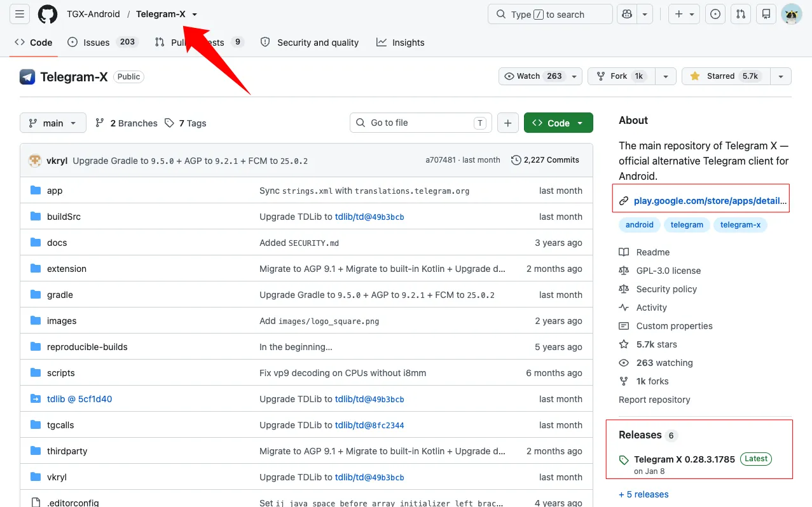This screenshot has height=507, width=812.
Task: Click the star icon next to 5.7k stars
Action: coord(624,344)
